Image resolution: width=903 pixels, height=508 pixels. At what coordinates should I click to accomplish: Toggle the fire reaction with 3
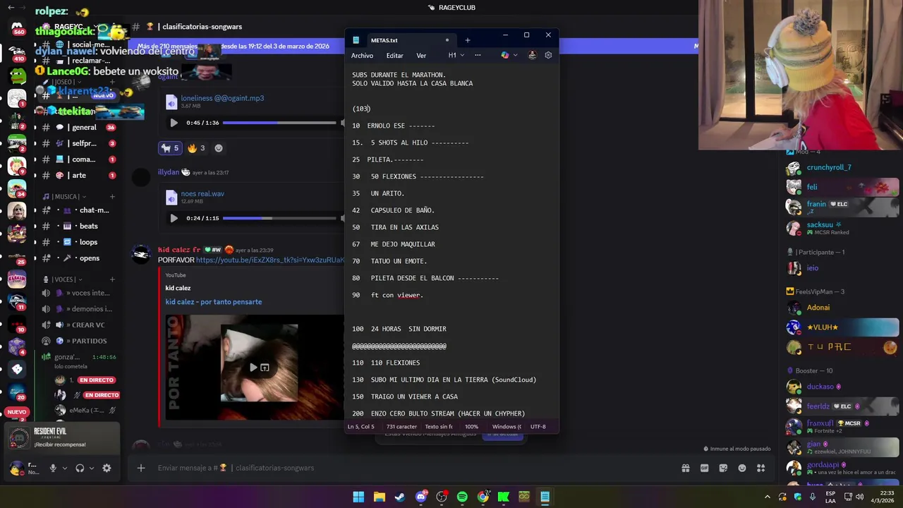[x=196, y=148]
